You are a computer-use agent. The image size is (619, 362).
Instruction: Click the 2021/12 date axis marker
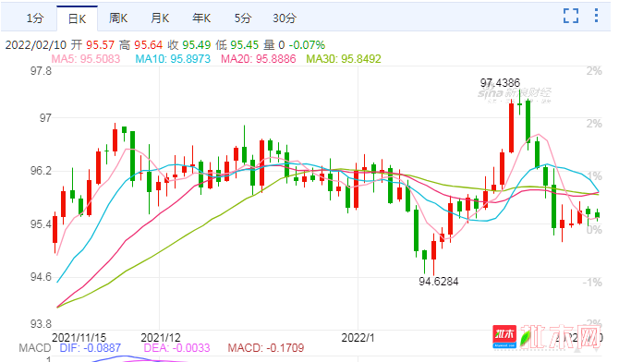pyautogui.click(x=160, y=338)
